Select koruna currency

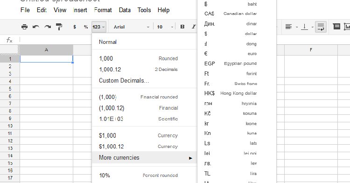237,113
